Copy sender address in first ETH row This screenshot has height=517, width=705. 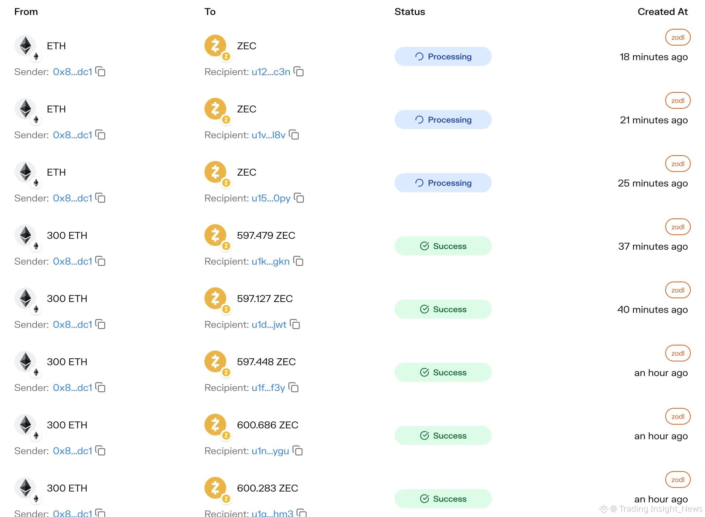[x=101, y=72]
